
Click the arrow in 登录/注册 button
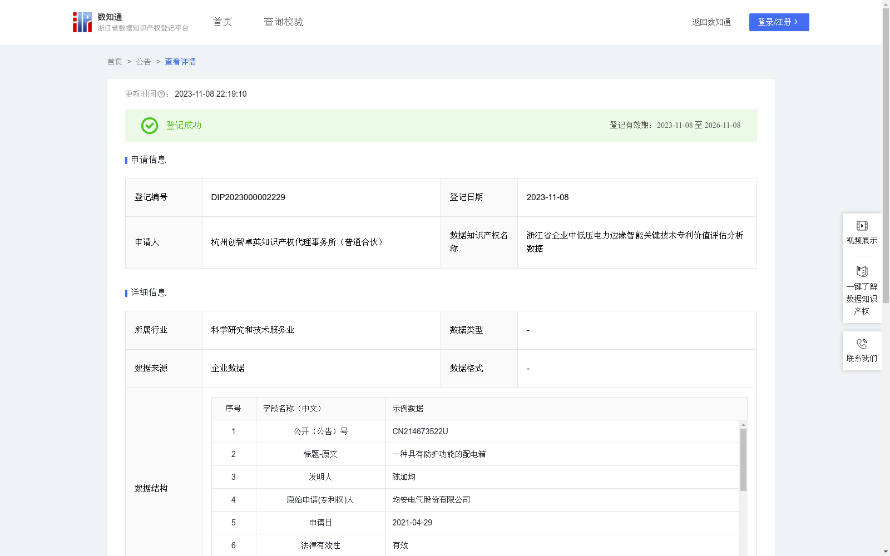pyautogui.click(x=796, y=22)
